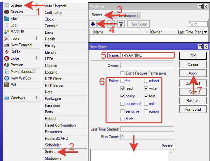Switch to the Environment tab
Screen dimensions: 210x161
[129, 16]
